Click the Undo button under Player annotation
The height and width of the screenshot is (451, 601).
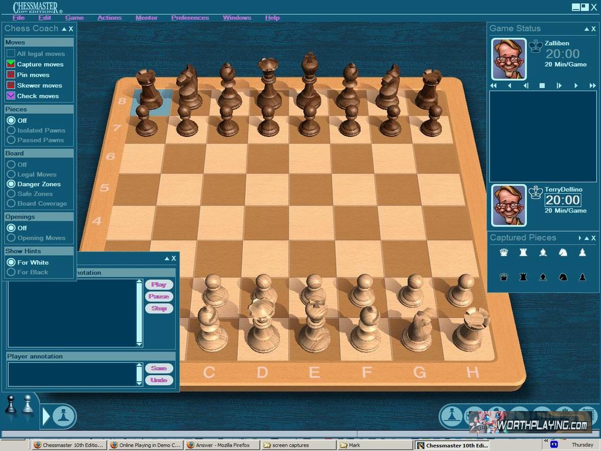click(159, 380)
